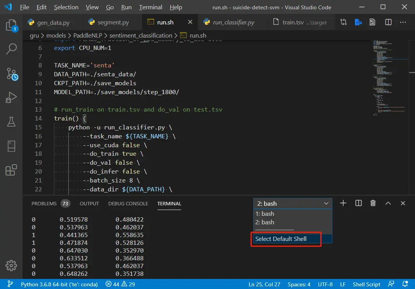The width and height of the screenshot is (415, 289).
Task: Click the errors and warnings count in status bar
Action: point(120,284)
